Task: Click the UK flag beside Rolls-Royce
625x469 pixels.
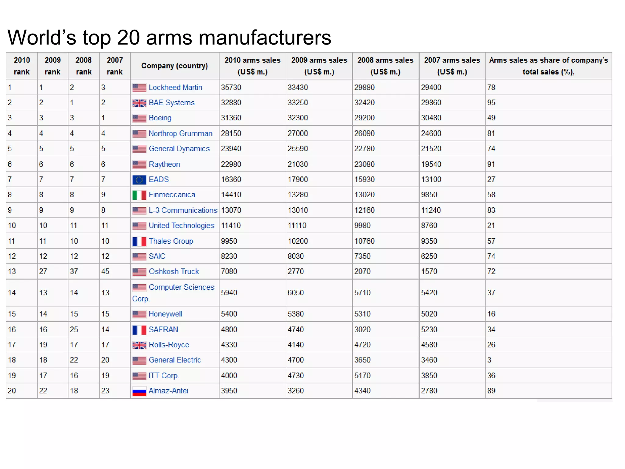Action: (139, 345)
